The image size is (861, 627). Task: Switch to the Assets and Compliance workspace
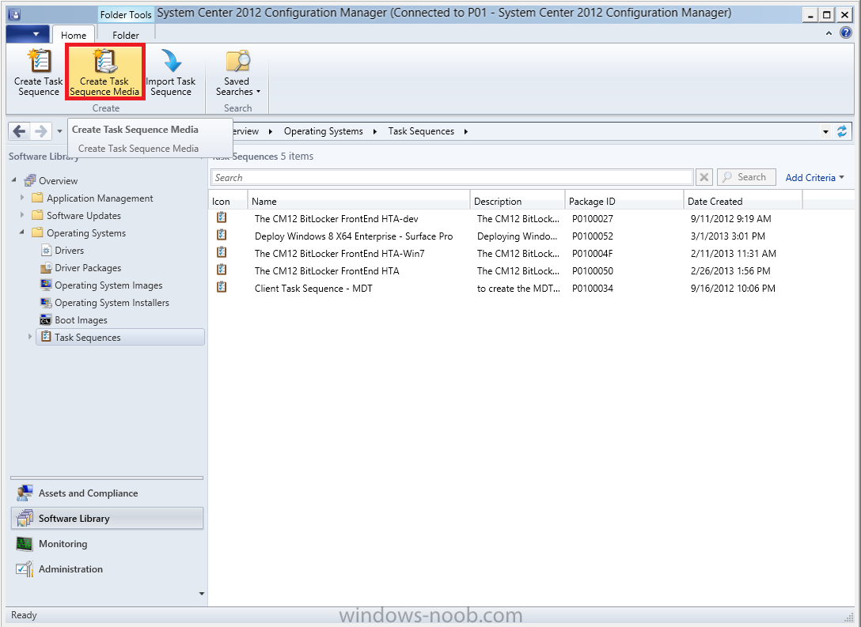(x=107, y=493)
